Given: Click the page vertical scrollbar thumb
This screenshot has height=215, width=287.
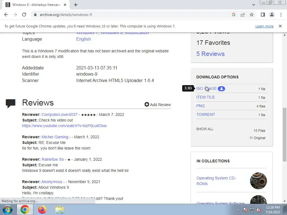Looking at the screenshot, I should [285, 135].
